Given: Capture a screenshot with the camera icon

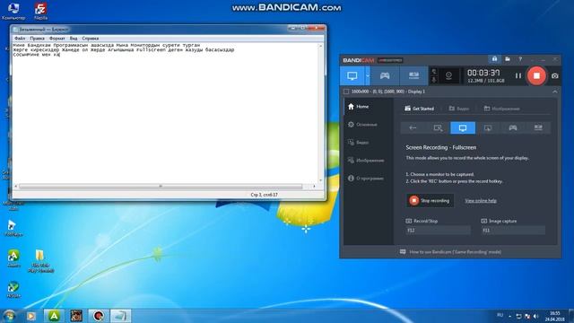Looking at the screenshot, I should click(555, 75).
